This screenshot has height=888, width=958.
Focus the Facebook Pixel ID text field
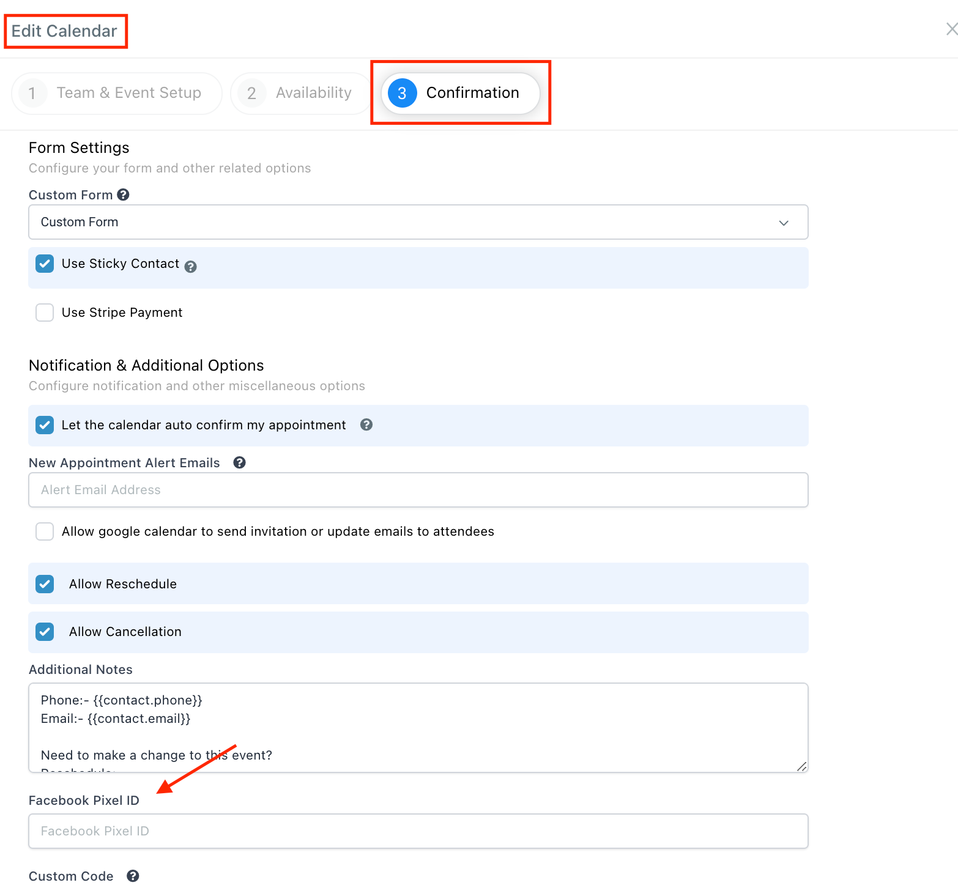(x=418, y=831)
